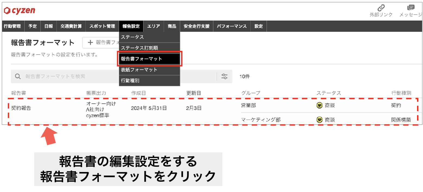Click the 契約 action type cell
Image resolution: width=423 pixels, height=192 pixels.
[396, 105]
